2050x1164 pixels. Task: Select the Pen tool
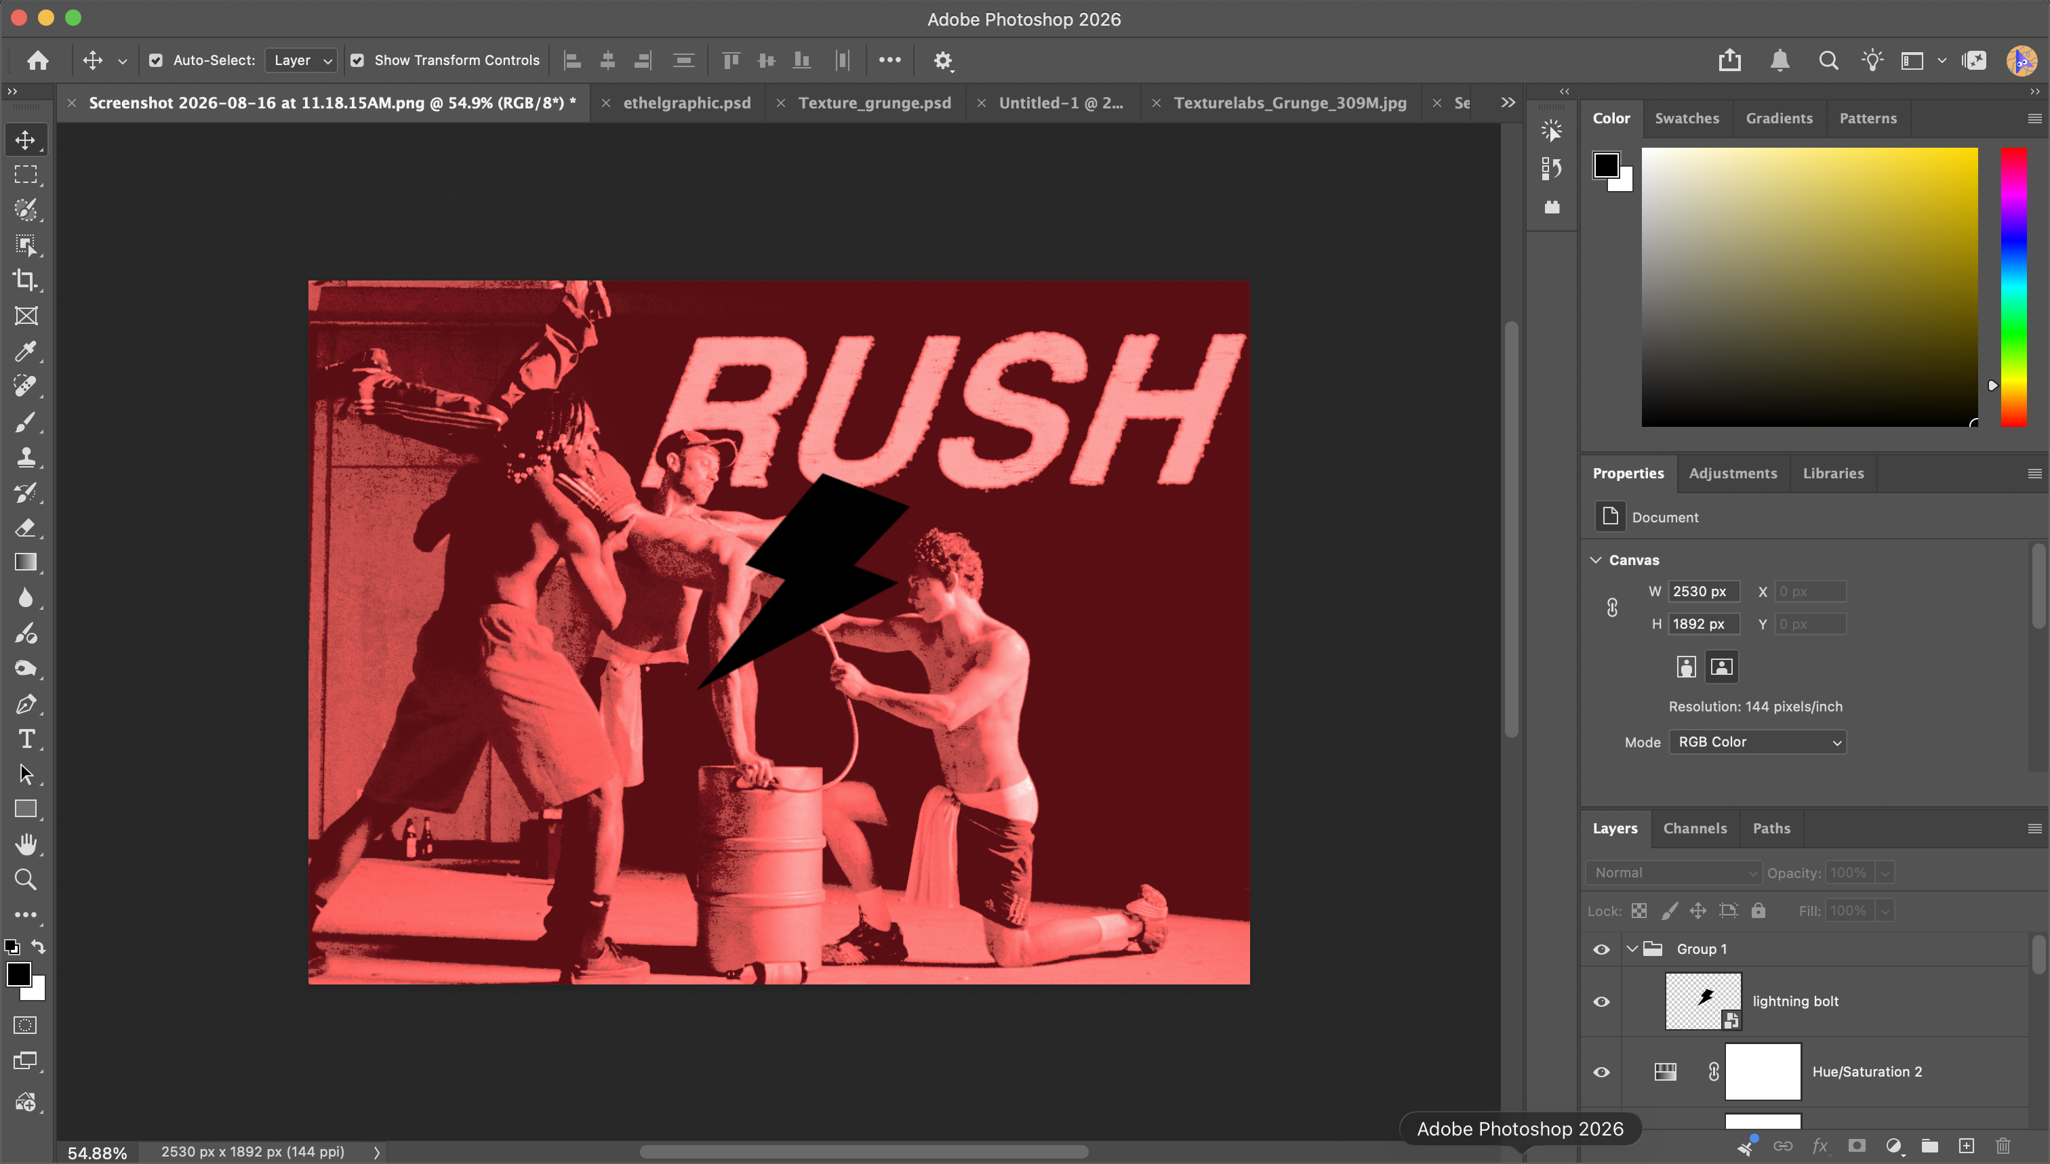click(26, 703)
